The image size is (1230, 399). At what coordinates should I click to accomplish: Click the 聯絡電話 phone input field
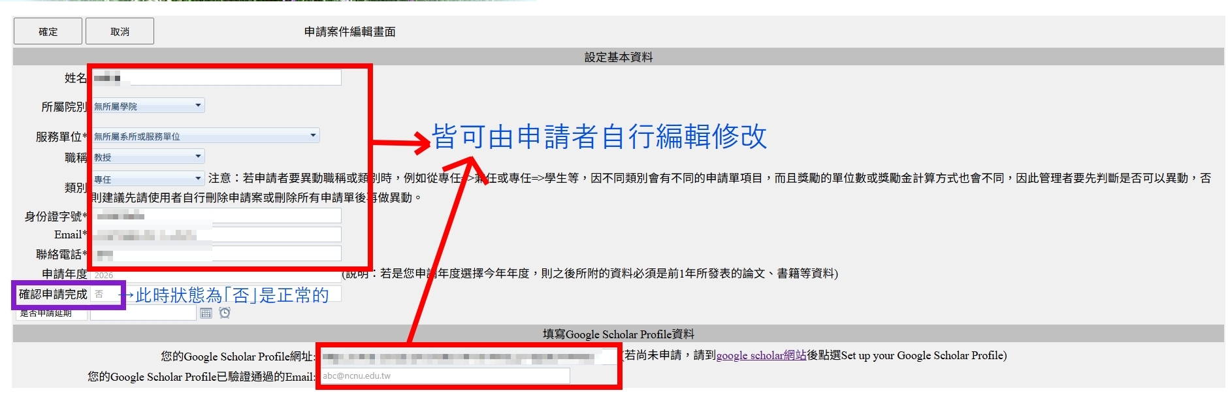click(216, 254)
